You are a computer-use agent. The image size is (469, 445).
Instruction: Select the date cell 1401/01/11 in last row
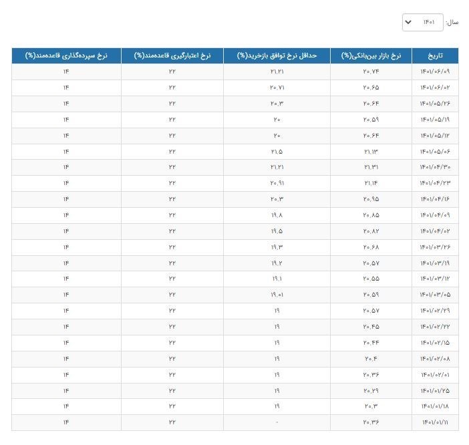435,422
